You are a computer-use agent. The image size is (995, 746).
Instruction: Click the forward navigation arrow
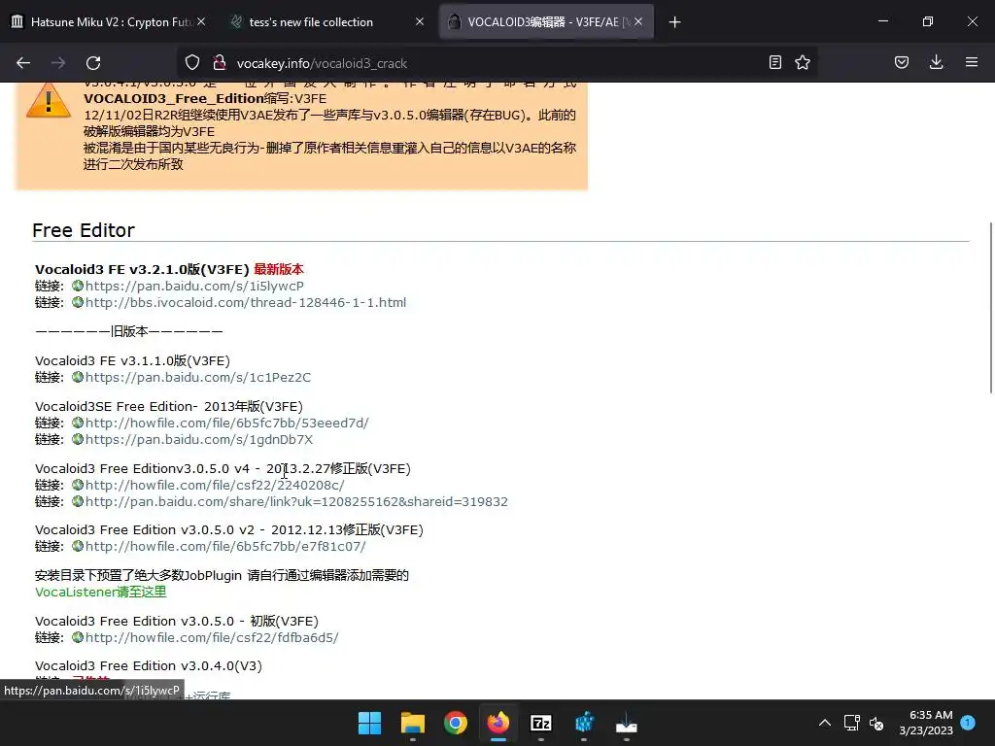[x=58, y=63]
